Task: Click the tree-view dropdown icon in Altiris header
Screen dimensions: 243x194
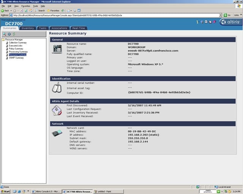Action: point(197,22)
